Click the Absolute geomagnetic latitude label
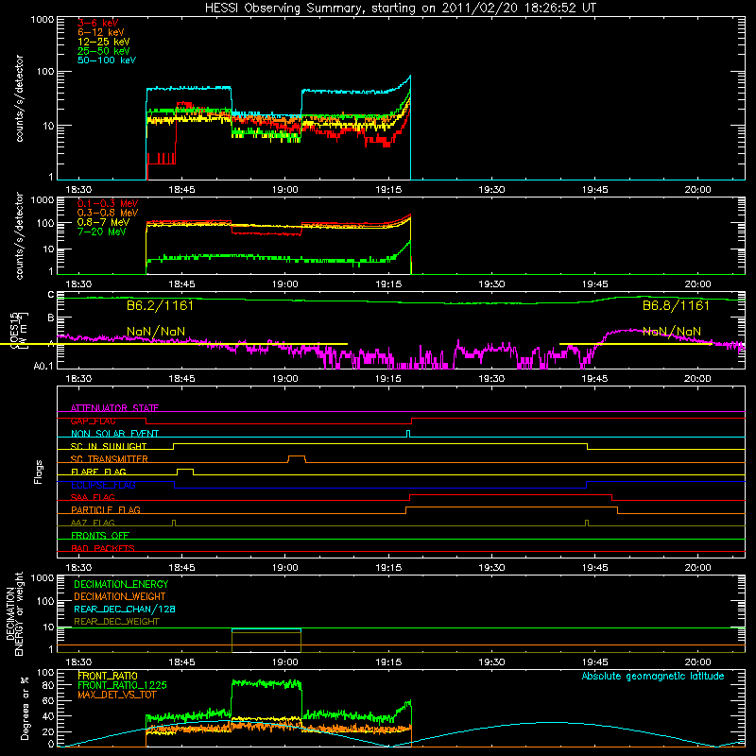 coord(653,676)
